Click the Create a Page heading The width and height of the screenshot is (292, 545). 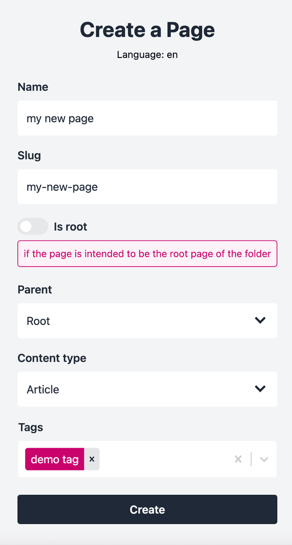tap(147, 29)
